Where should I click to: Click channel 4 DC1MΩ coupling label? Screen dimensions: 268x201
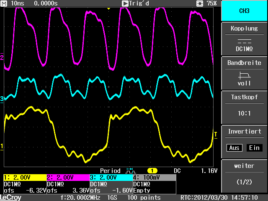tap(142, 184)
